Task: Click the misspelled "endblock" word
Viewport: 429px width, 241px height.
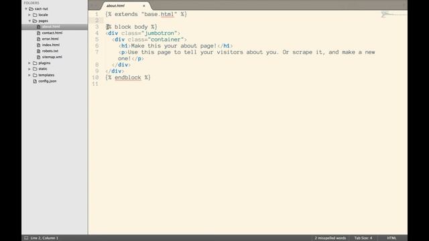Action: pos(128,78)
